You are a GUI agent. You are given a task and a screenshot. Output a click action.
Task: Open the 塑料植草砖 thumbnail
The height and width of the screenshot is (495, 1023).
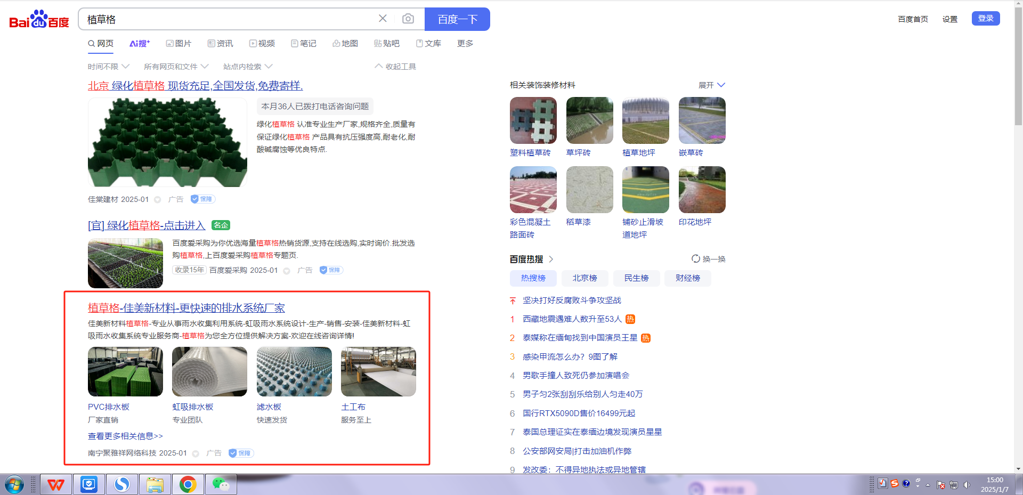coord(533,120)
